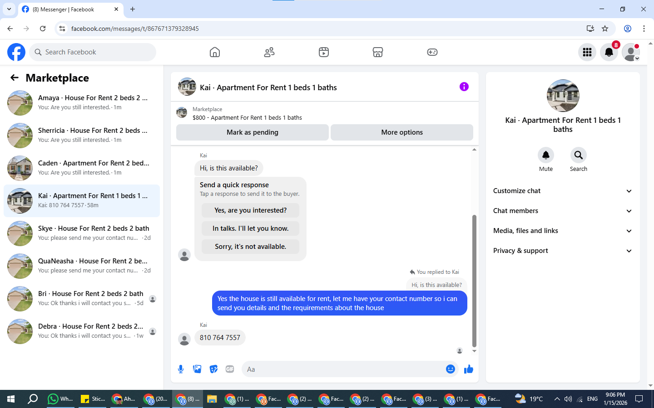Open a new browser tab
The image size is (654, 408).
(x=133, y=9)
